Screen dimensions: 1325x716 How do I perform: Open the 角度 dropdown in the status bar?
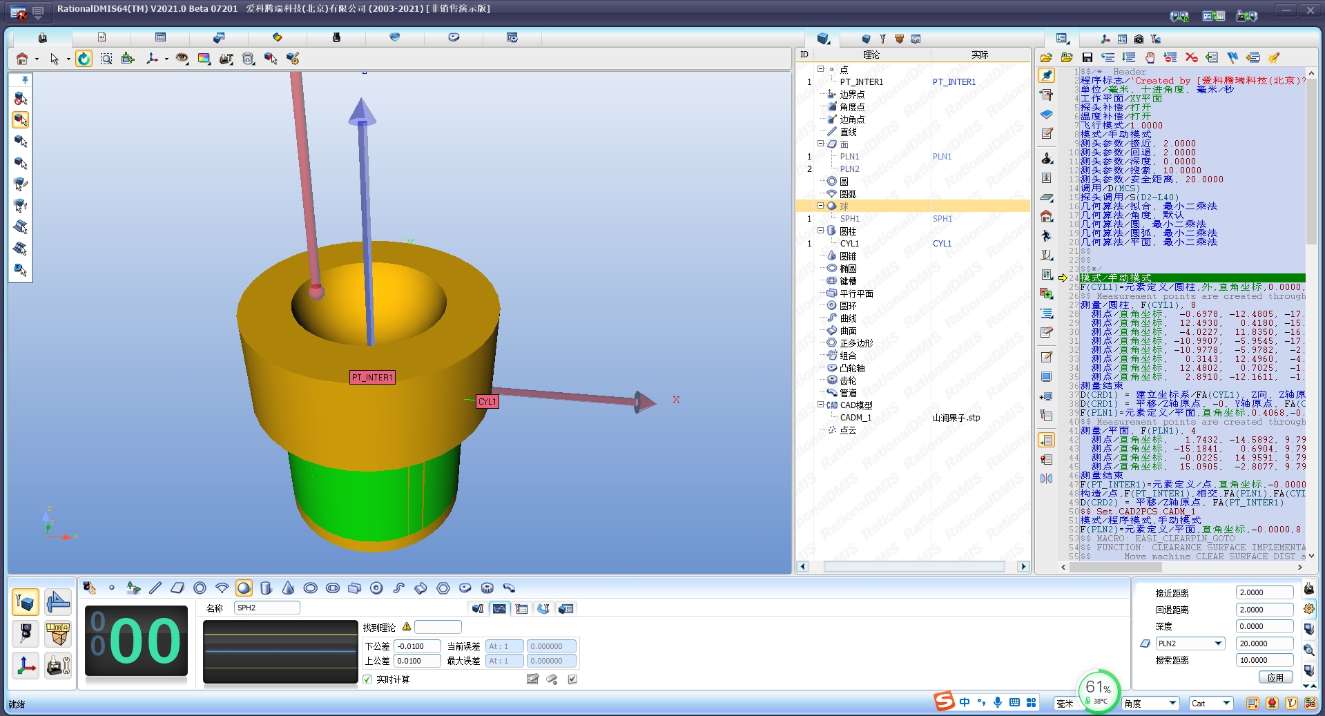pyautogui.click(x=1172, y=704)
